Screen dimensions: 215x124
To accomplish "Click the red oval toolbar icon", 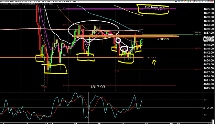I will click(191, 1).
